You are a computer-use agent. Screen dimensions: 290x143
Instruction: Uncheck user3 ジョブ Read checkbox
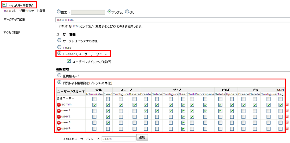[x=183, y=123]
